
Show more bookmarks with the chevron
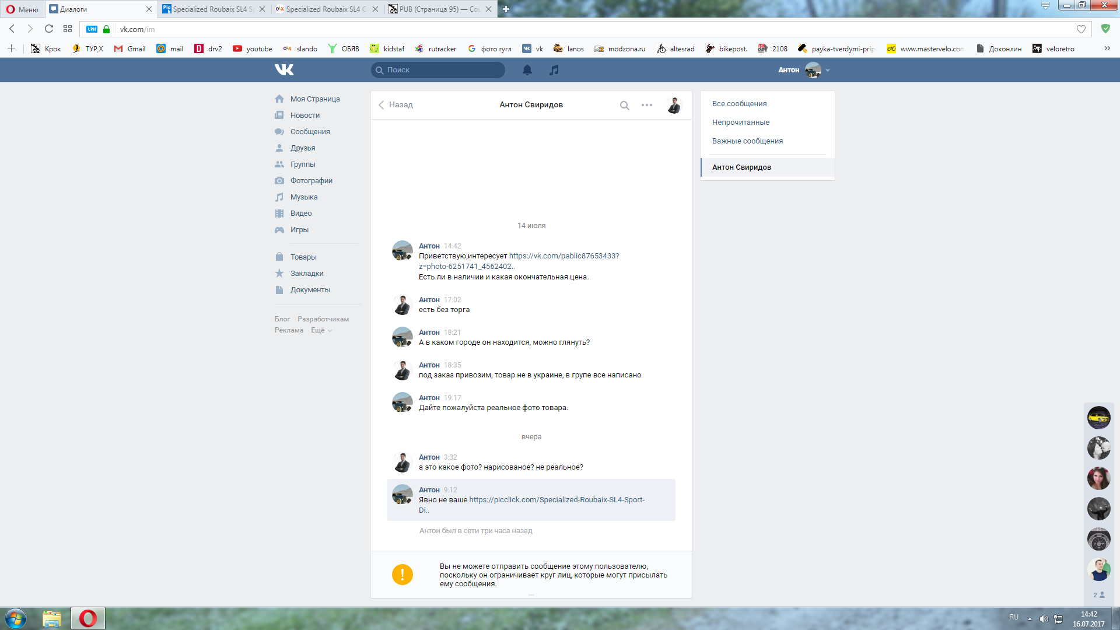point(1107,48)
